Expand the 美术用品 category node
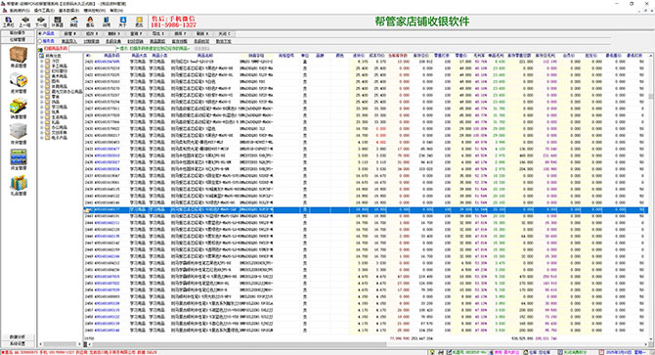 [x=42, y=76]
